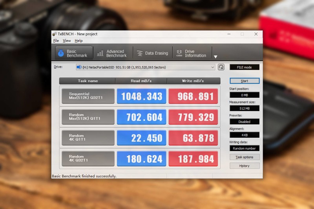The image size is (314, 209).
Task: Click the refresh drive list icon
Action: (221, 67)
